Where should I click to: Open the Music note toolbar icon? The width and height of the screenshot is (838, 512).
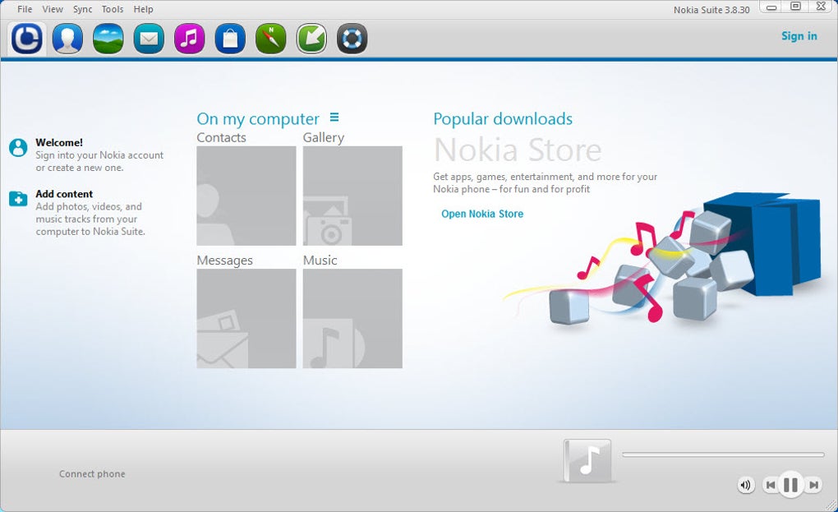(189, 39)
